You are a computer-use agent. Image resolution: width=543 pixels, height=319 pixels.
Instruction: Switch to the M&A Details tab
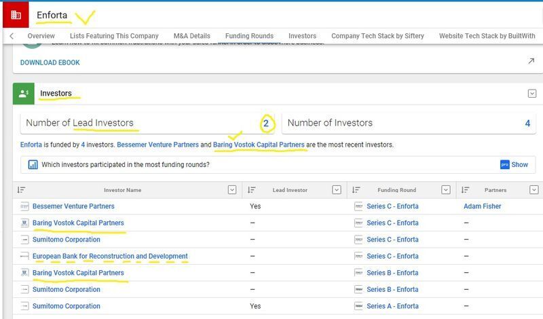[192, 36]
